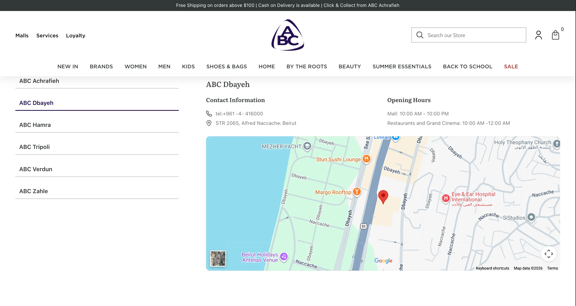
Task: Click the Holy Theophany Church marker
Action: [557, 144]
